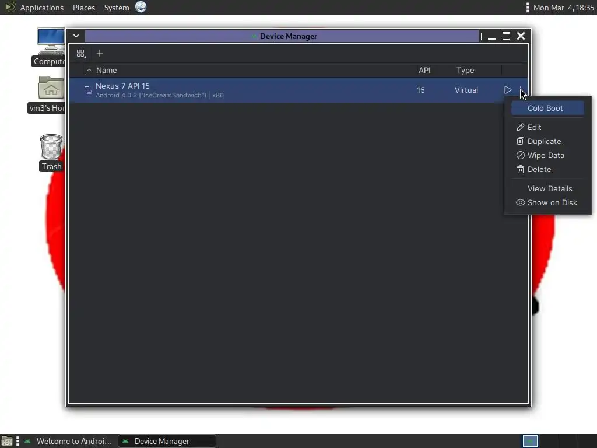Open the Applications menu
Image resolution: width=597 pixels, height=448 pixels.
(42, 8)
